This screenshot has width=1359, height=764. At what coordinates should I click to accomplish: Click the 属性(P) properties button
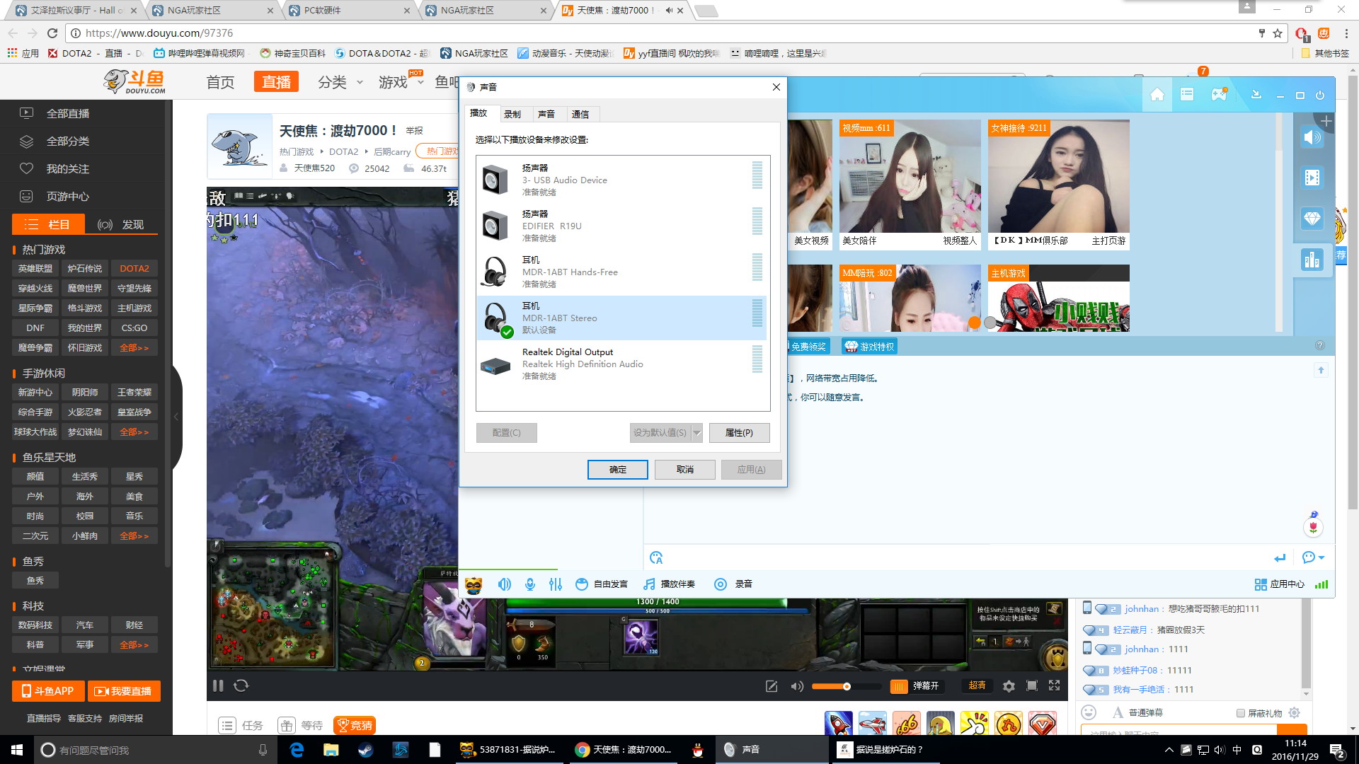click(x=739, y=433)
